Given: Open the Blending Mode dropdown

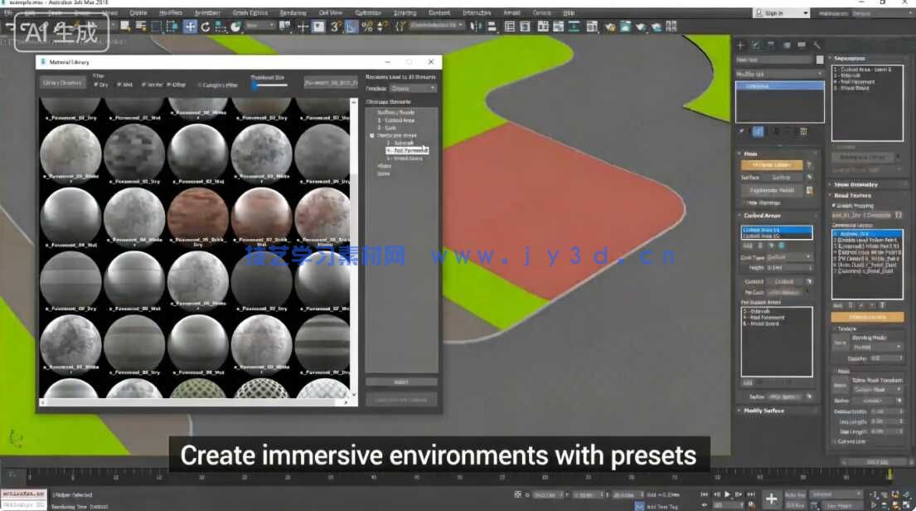Looking at the screenshot, I should point(877,348).
